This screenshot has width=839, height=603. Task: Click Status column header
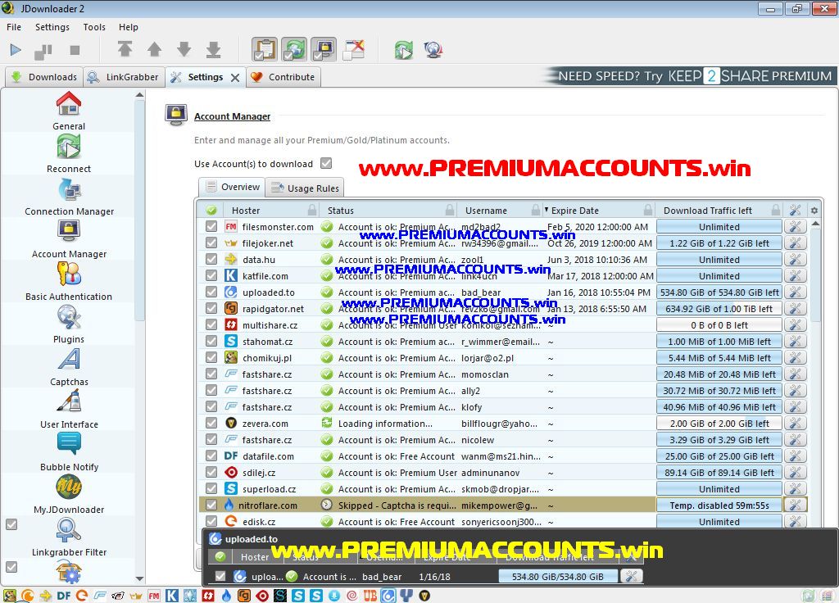(x=389, y=211)
